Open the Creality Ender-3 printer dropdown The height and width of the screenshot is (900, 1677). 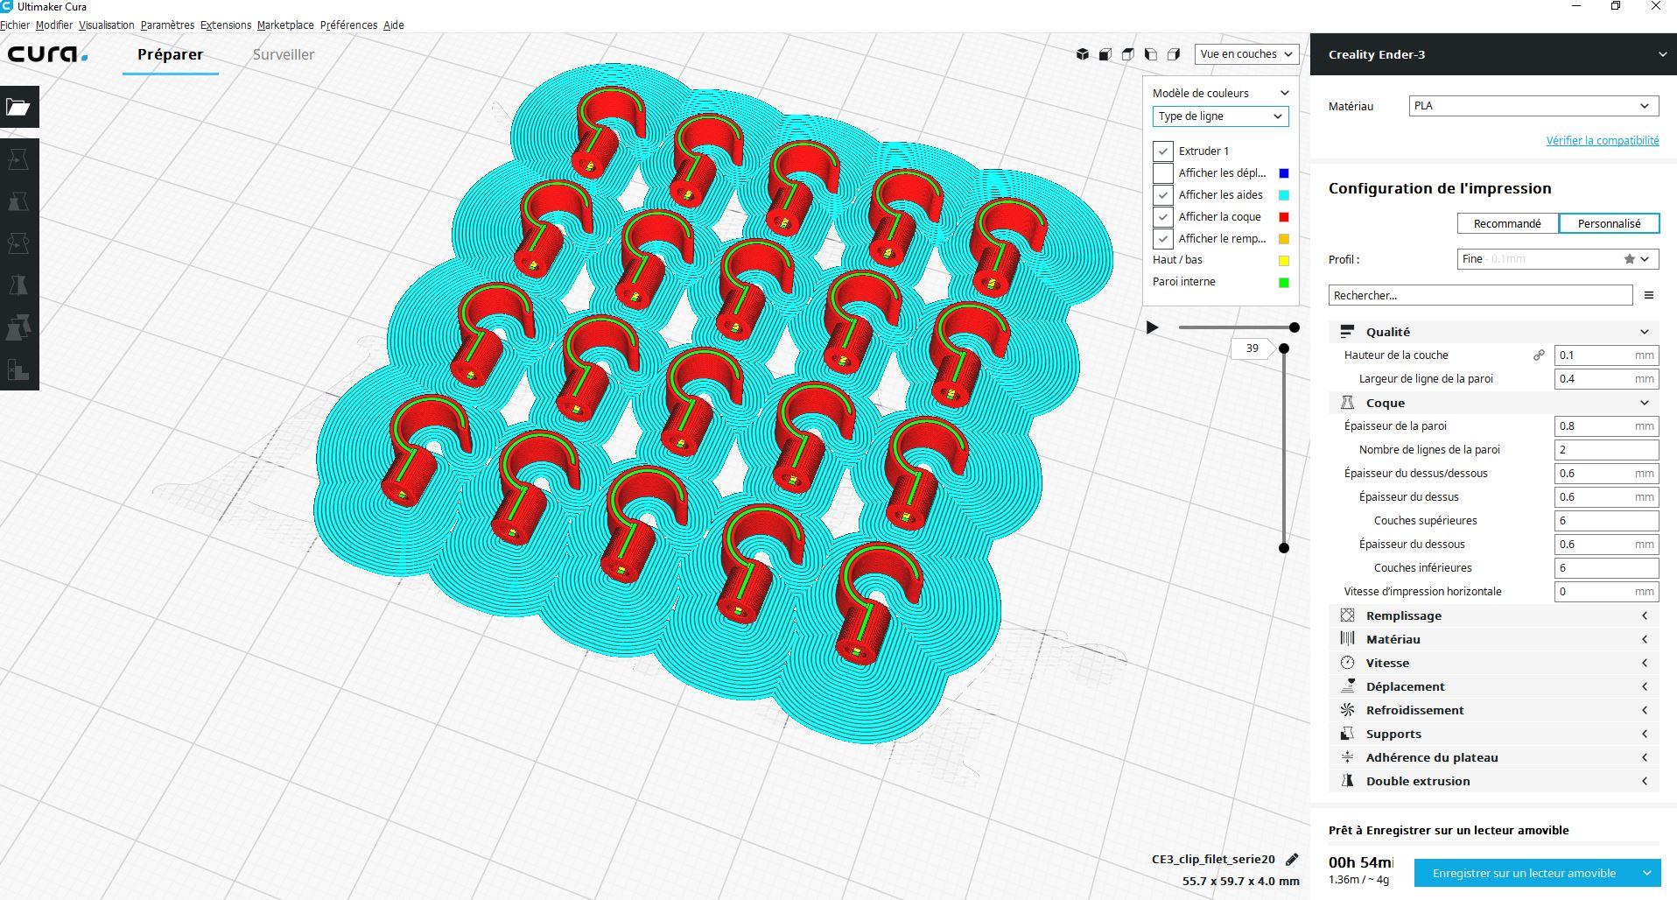[x=1493, y=54]
